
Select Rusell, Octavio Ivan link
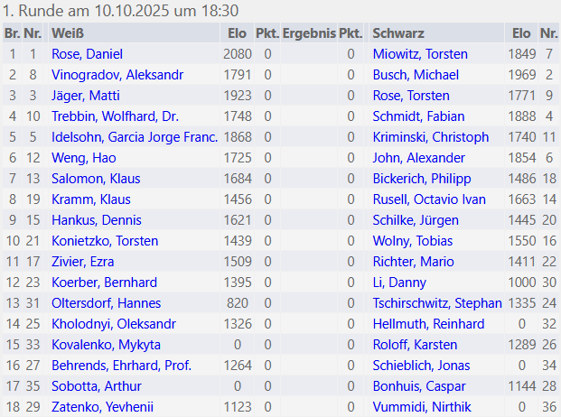pos(429,199)
